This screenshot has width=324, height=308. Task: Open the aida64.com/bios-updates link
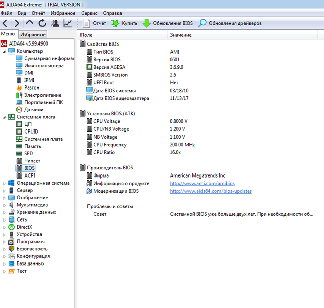[x=211, y=191]
